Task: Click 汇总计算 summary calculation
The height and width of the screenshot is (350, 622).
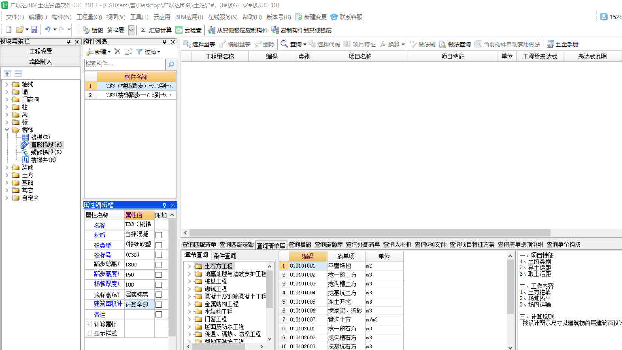Action: (x=156, y=30)
